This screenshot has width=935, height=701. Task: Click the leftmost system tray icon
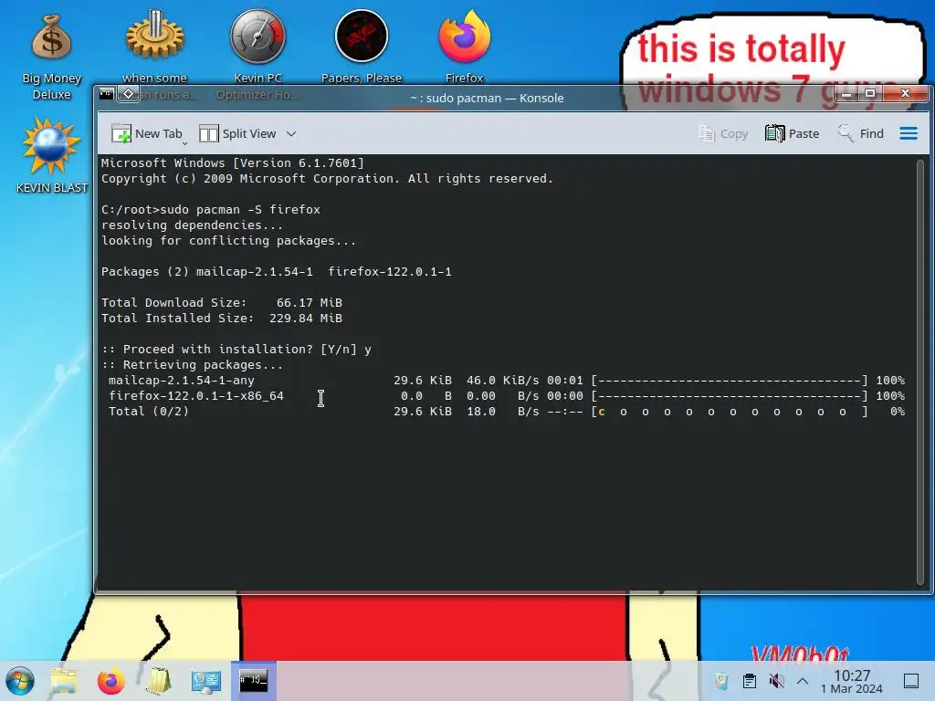click(x=721, y=681)
